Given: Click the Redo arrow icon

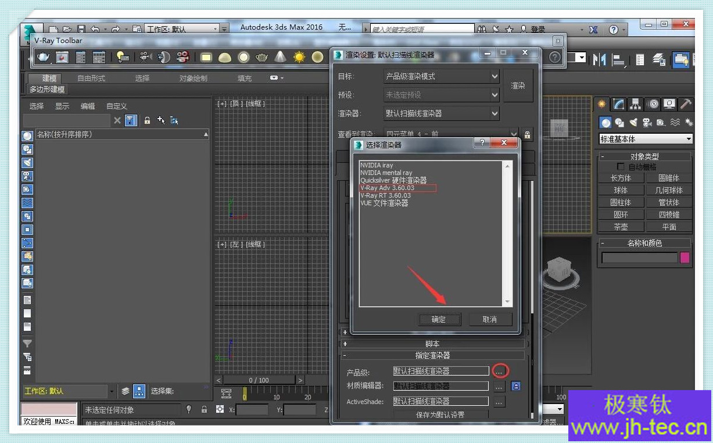Looking at the screenshot, I should tap(116, 28).
